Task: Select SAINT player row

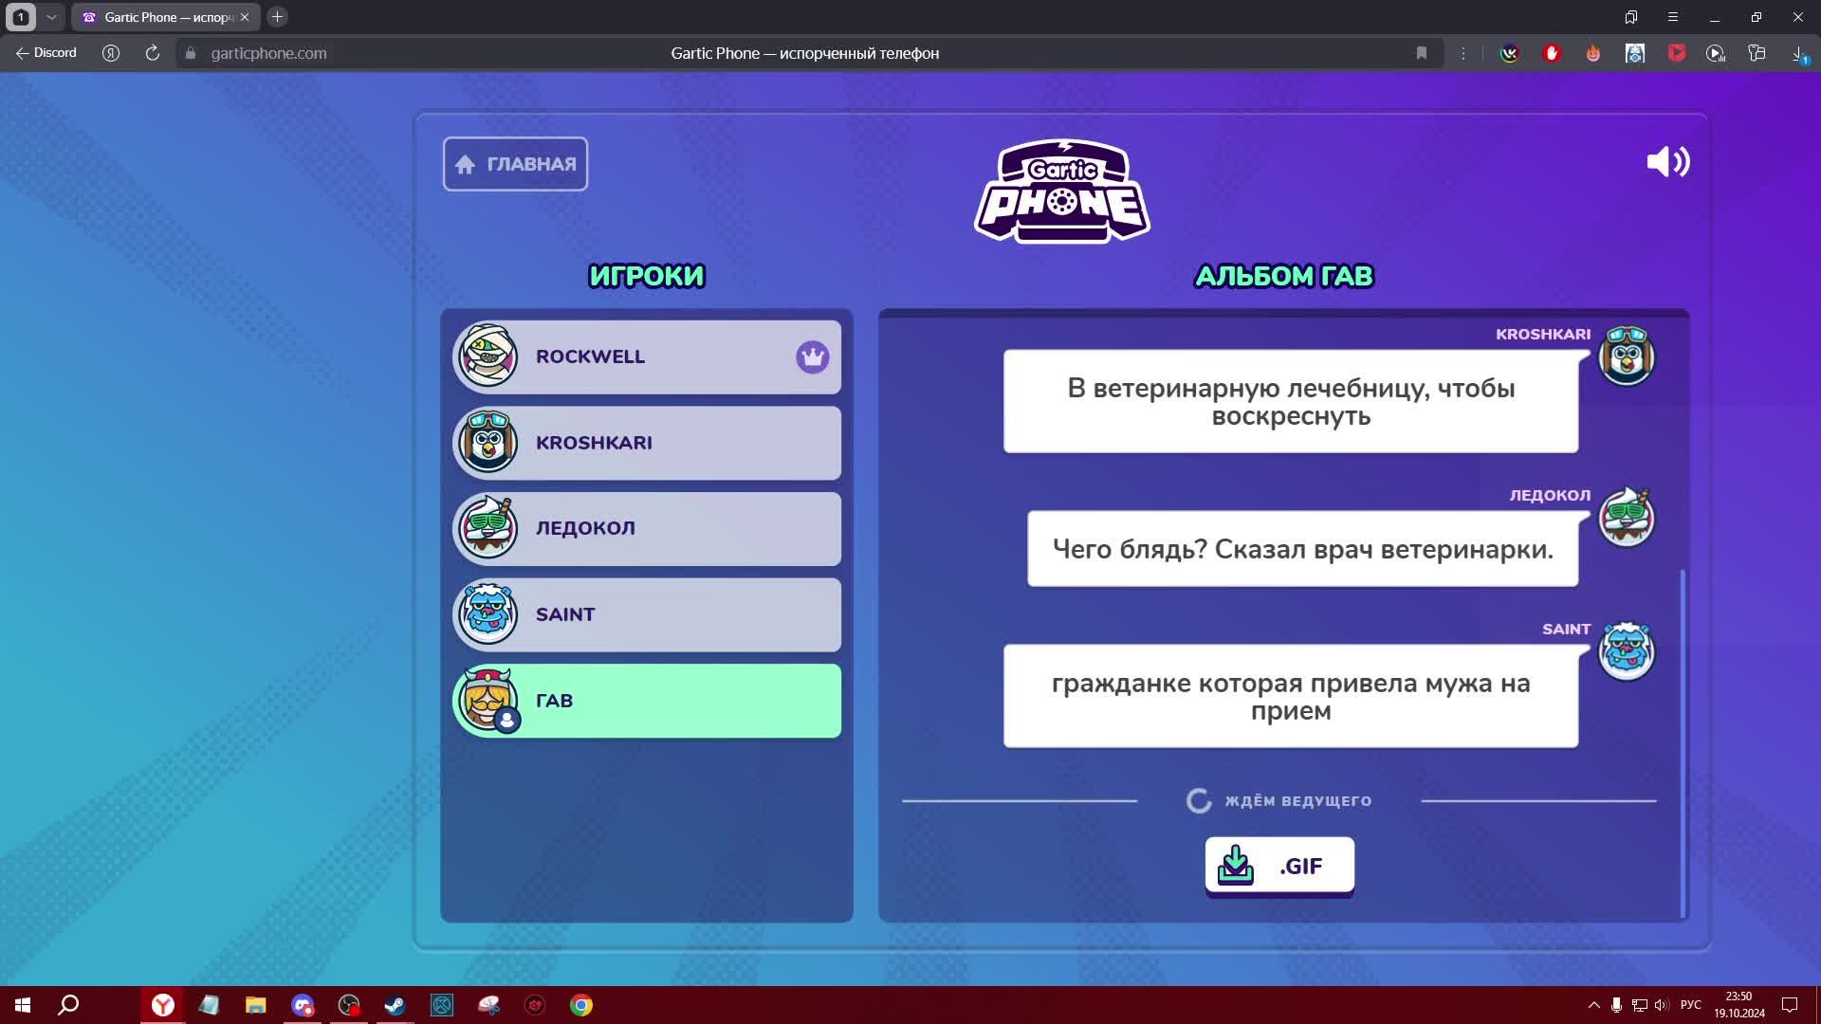Action: click(645, 614)
